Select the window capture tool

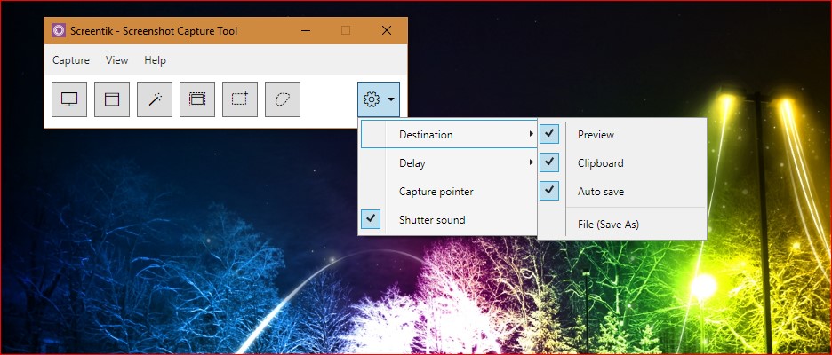[112, 99]
